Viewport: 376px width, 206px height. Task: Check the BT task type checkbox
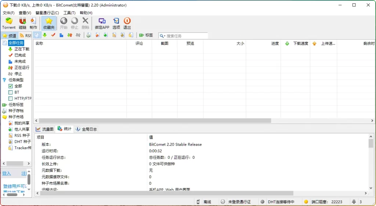pyautogui.click(x=11, y=92)
